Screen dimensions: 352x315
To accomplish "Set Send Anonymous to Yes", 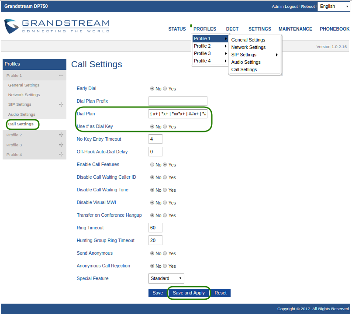I will coord(165,253).
